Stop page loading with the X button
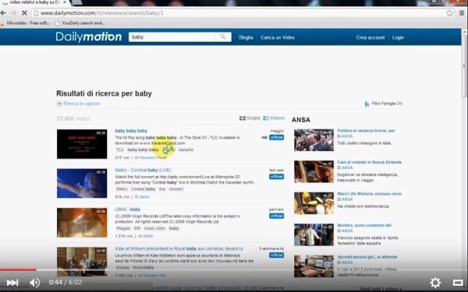Screen dimensions: 468x292 click(x=24, y=12)
